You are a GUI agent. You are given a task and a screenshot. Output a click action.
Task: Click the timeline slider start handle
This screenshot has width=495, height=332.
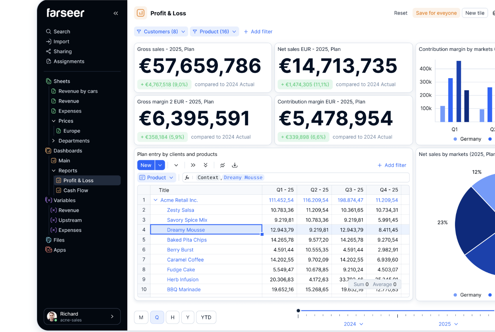click(x=298, y=311)
